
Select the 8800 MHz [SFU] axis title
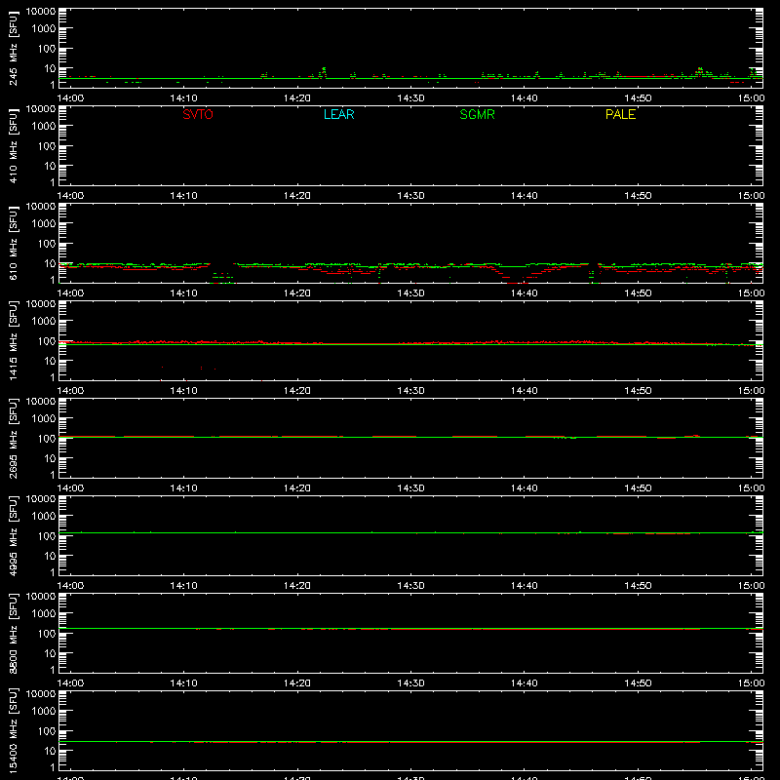coord(14,633)
